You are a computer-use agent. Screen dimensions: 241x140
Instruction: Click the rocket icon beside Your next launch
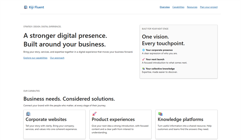(x=143, y=59)
